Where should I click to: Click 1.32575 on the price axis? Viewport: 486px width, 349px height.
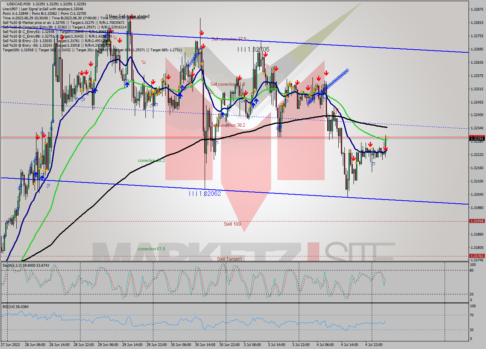click(477, 75)
